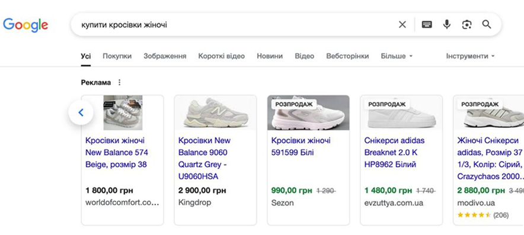Switch to the Зображення tab
The image size is (524, 235).
pos(165,56)
